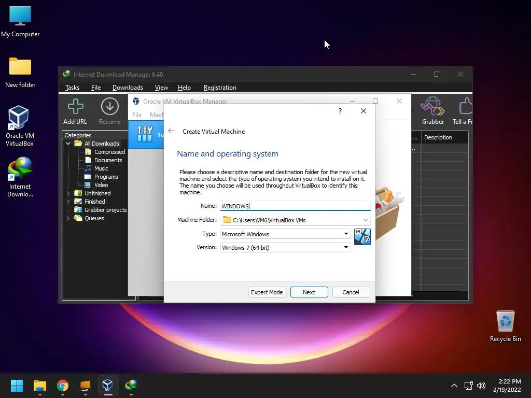Click Resume in IDM toolbar
The image size is (531, 398).
[110, 111]
